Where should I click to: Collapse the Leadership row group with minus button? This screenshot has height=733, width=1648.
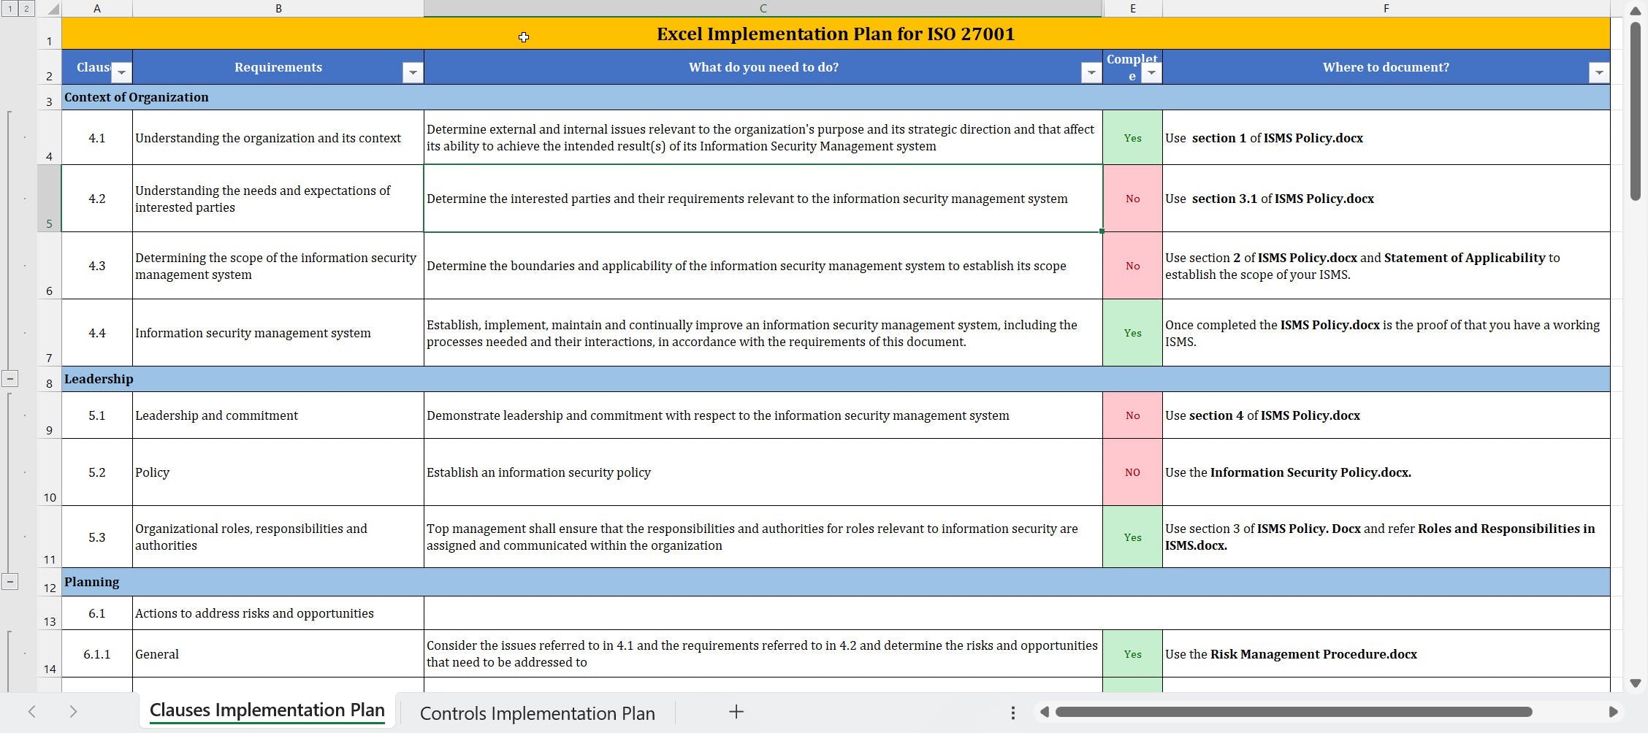click(x=10, y=378)
